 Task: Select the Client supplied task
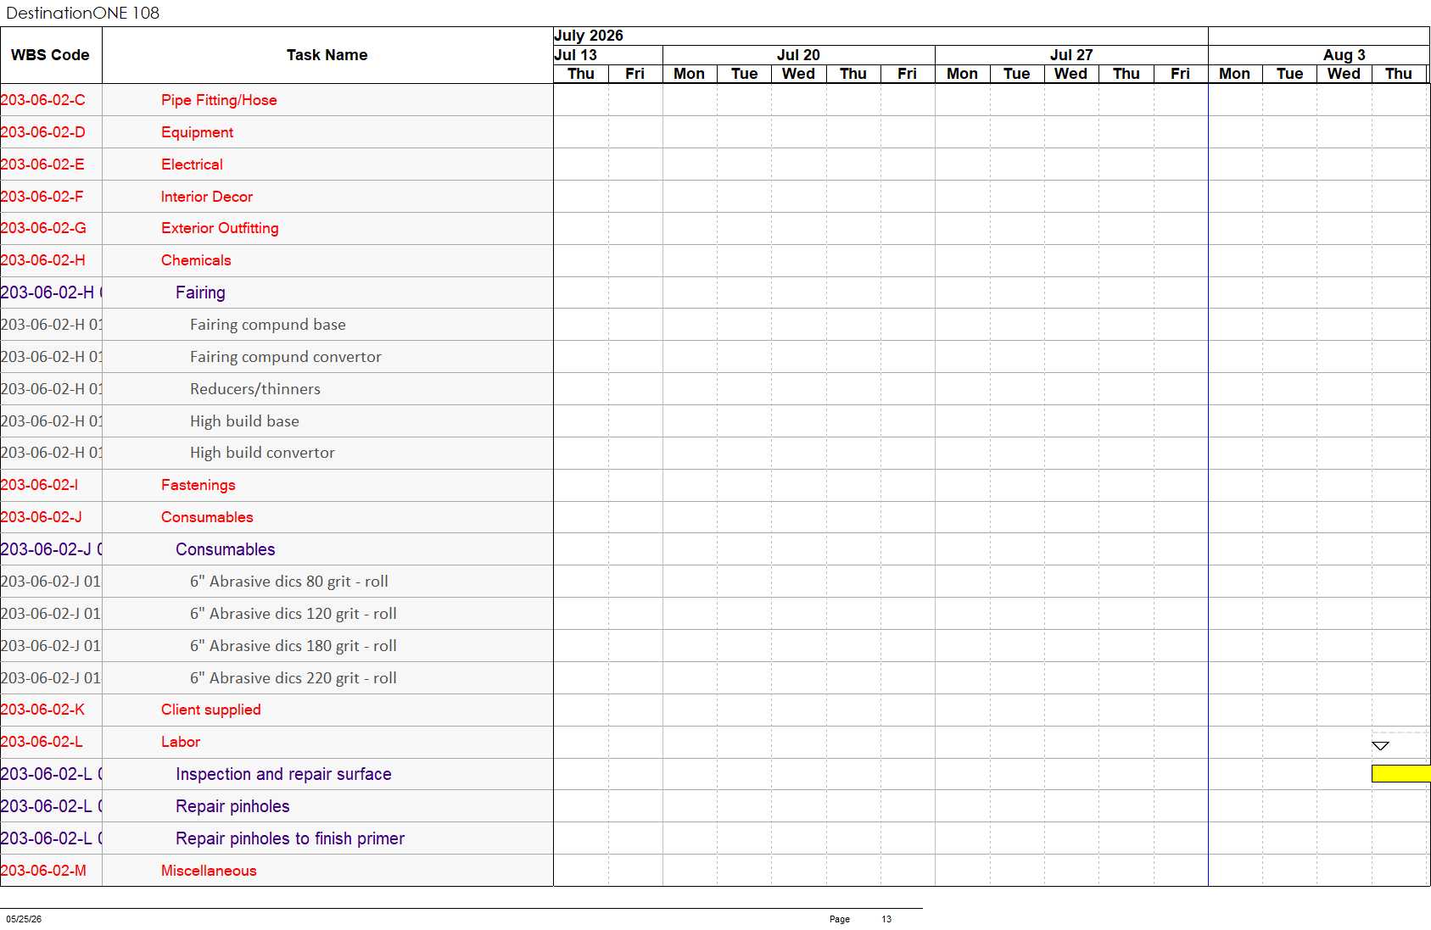[x=211, y=710]
